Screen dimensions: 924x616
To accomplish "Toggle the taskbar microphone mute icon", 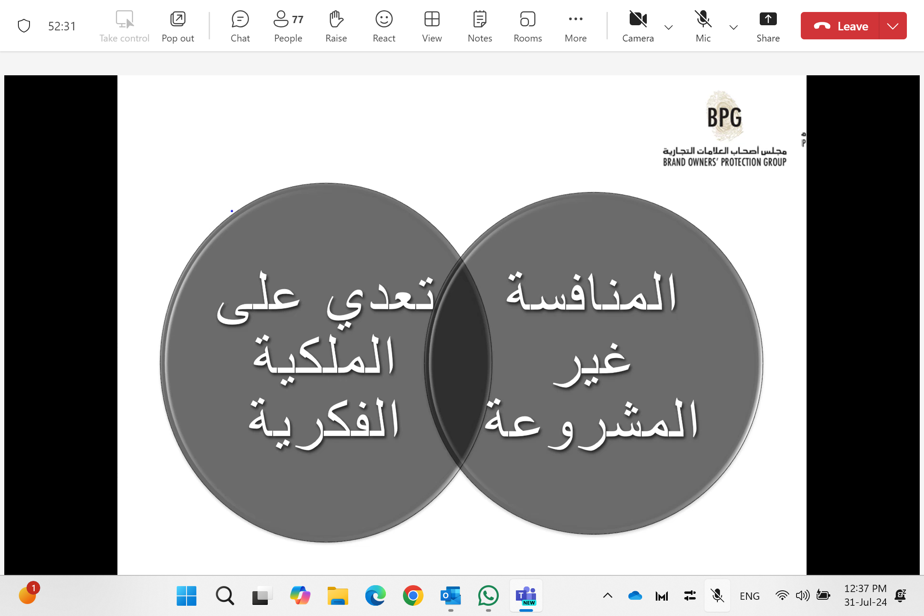I will click(717, 595).
